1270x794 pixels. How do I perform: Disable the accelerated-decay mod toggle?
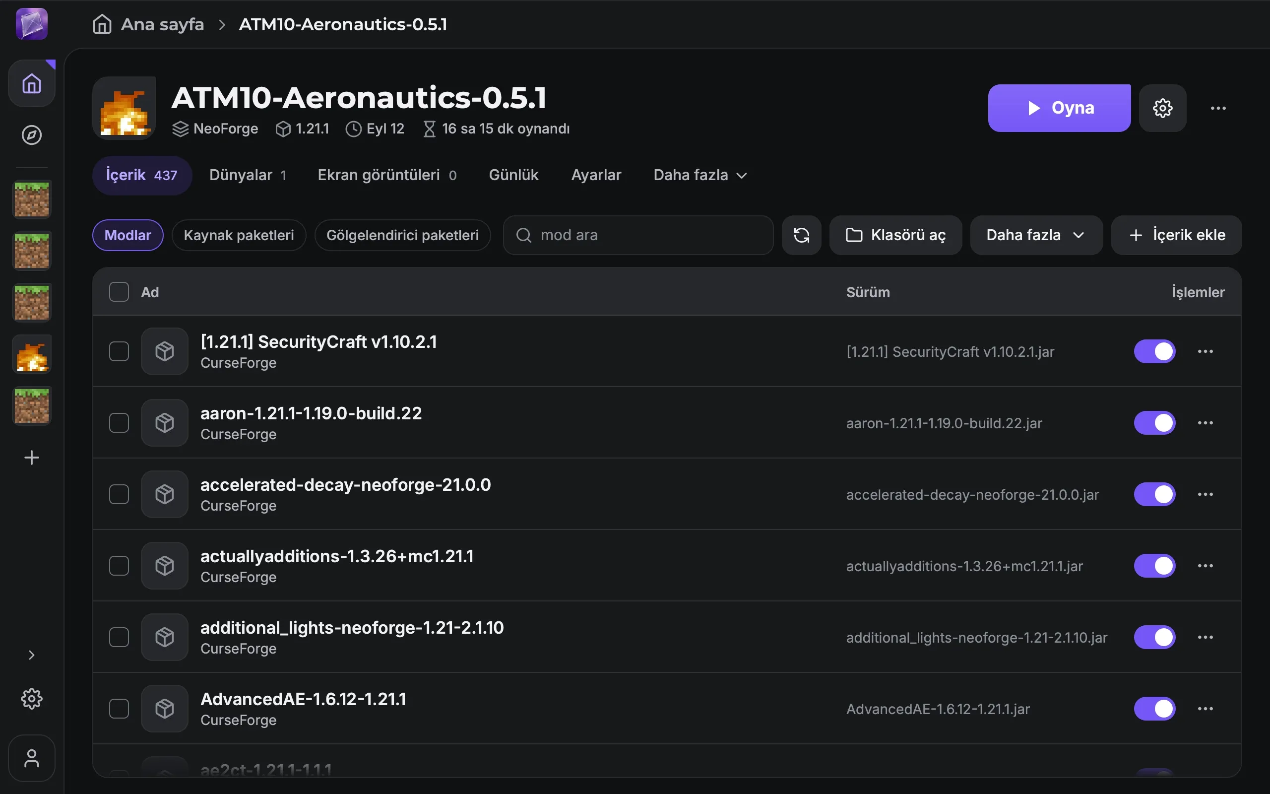pyautogui.click(x=1154, y=494)
